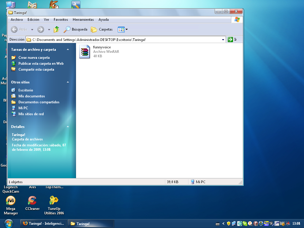Click the Publicar en Web globe icon
Screen dimensions: 304x228
tap(14, 64)
